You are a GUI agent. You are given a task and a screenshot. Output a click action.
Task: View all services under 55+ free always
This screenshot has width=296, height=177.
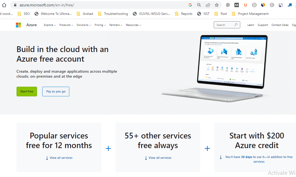(158, 158)
